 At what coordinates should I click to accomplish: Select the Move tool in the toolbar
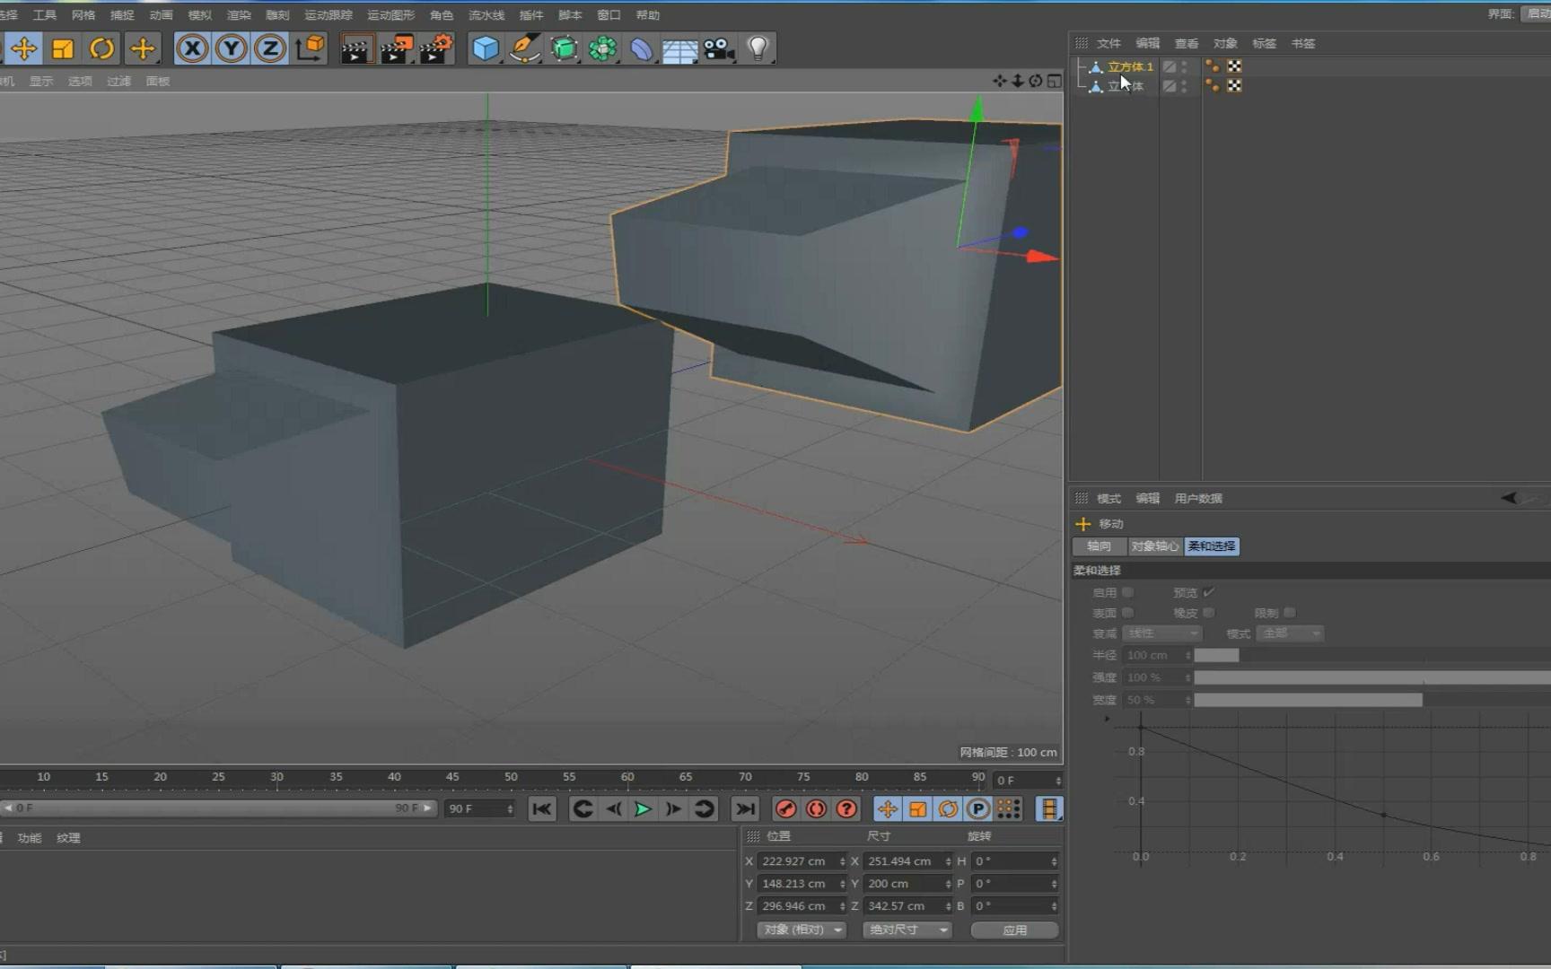click(23, 48)
